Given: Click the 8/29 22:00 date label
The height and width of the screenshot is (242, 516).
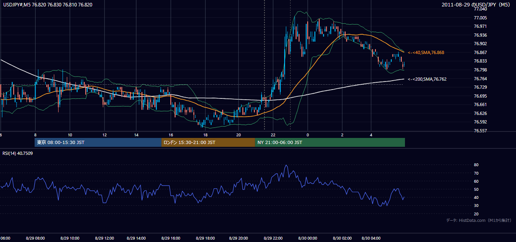Looking at the screenshot, I should tap(273, 238).
